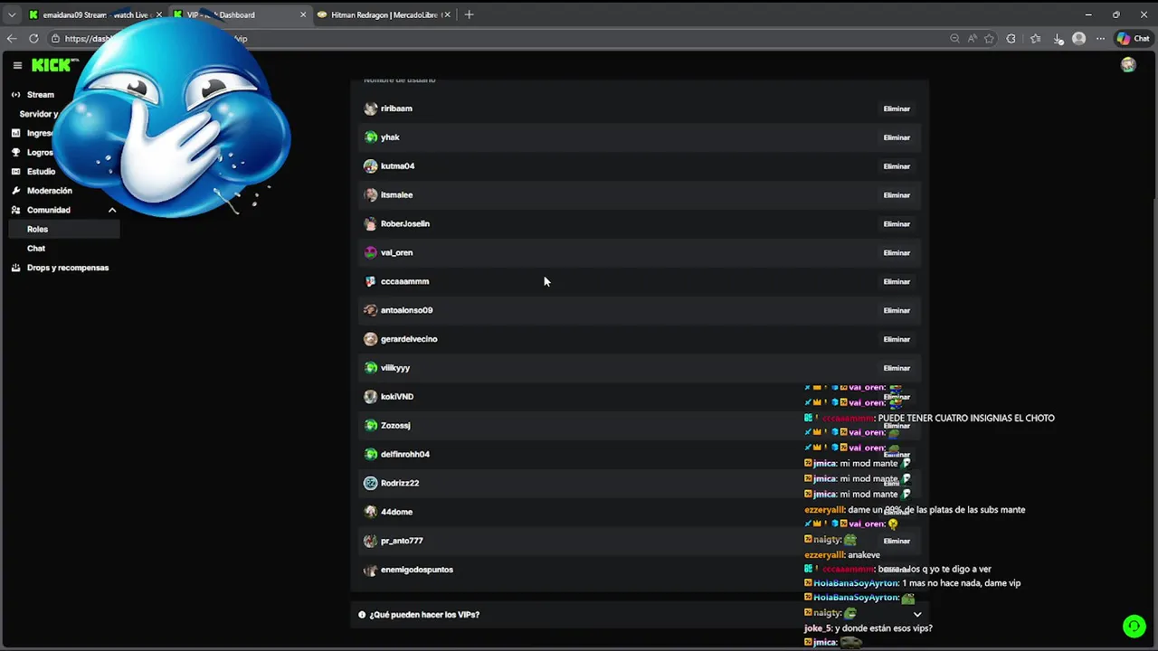
Task: Remove riribaam with Eliminar
Action: point(897,108)
